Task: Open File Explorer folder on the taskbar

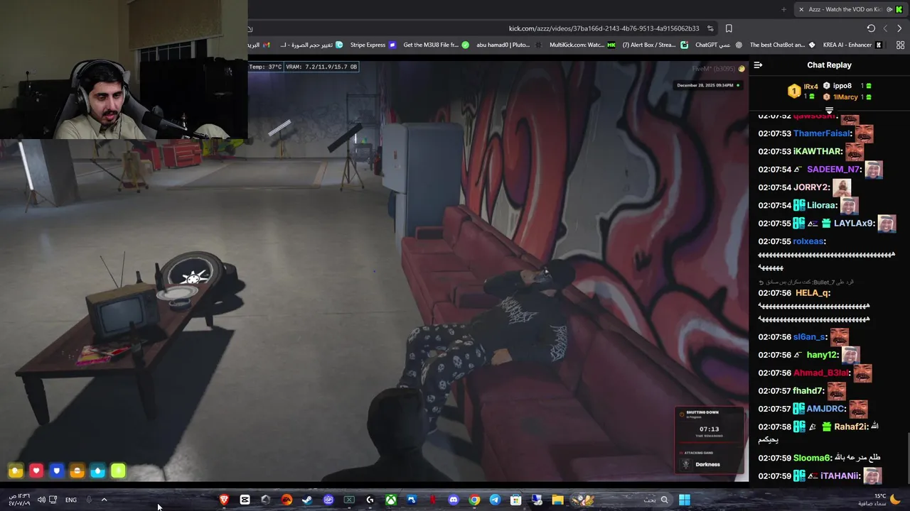Action: click(557, 500)
